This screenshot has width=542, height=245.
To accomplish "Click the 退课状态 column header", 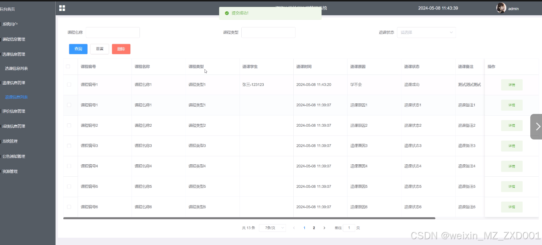I will [x=412, y=66].
